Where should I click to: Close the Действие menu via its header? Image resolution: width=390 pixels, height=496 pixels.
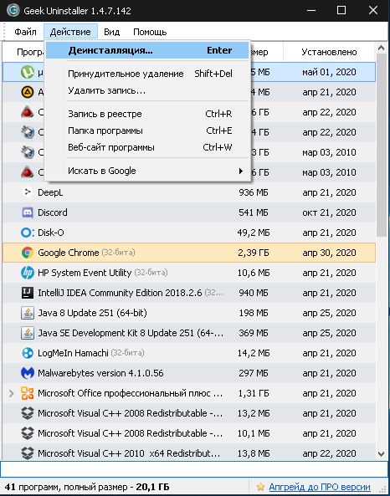[70, 32]
